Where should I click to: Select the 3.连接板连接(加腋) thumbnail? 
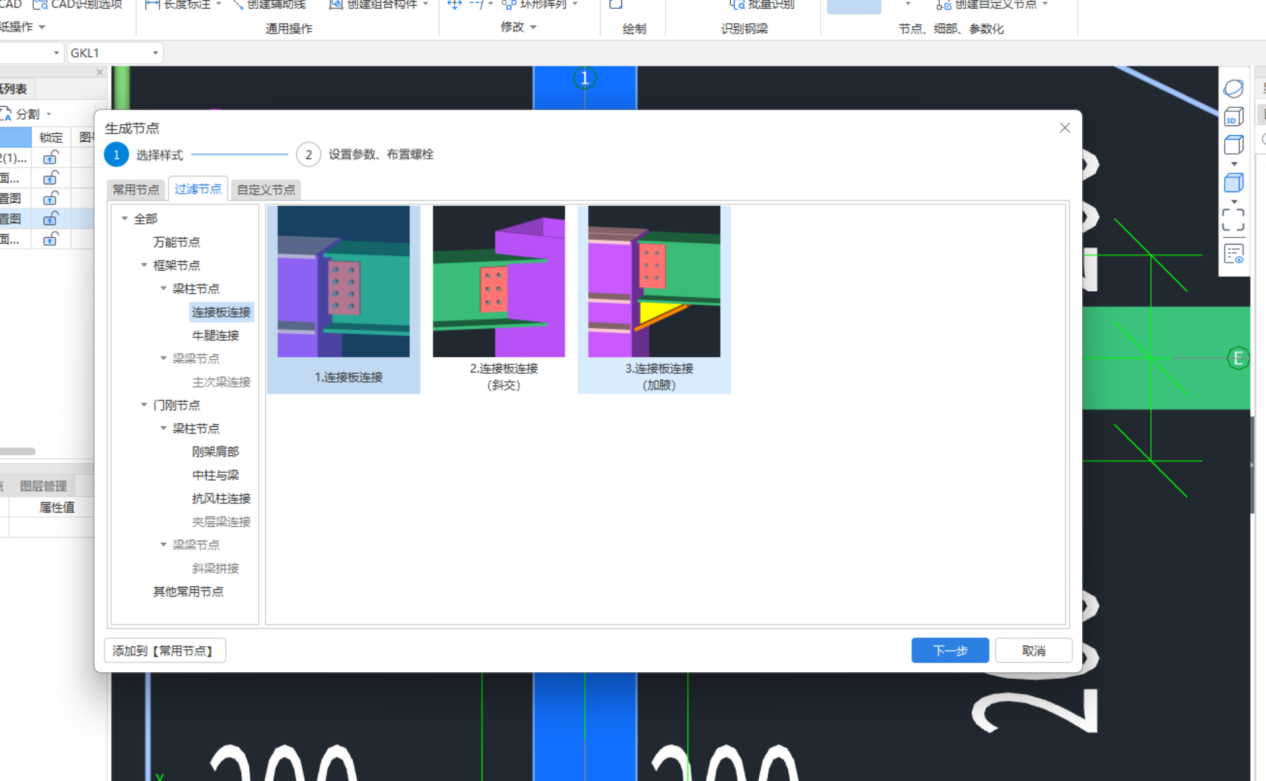tap(654, 299)
